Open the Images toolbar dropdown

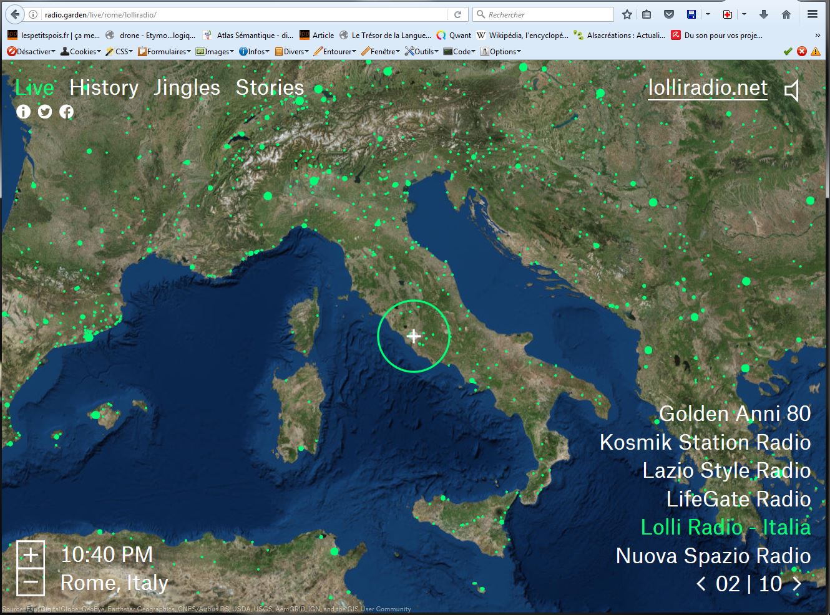pos(215,52)
